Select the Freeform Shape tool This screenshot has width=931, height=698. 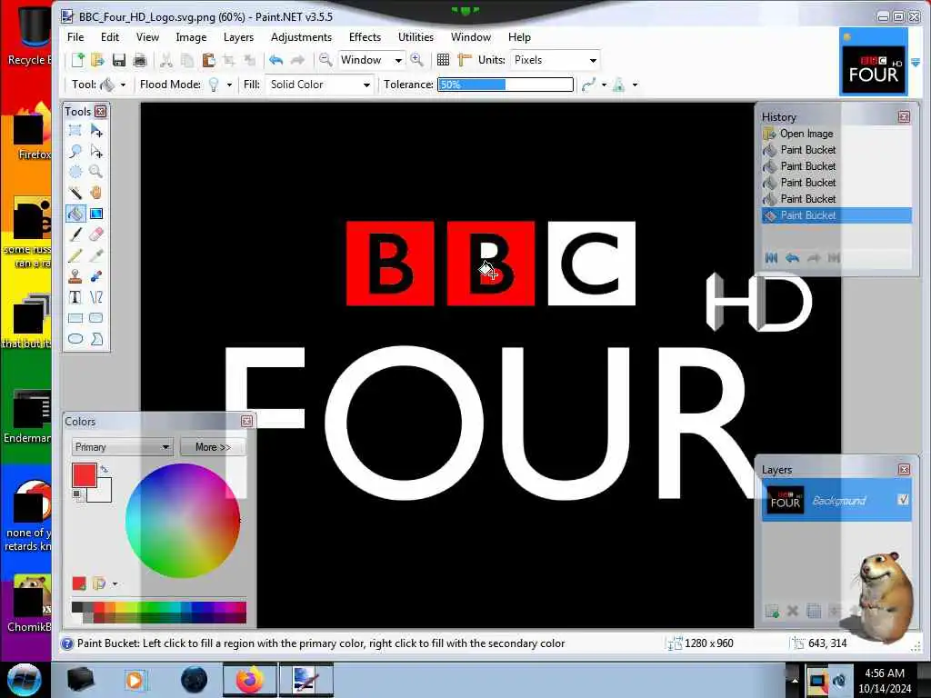[96, 339]
